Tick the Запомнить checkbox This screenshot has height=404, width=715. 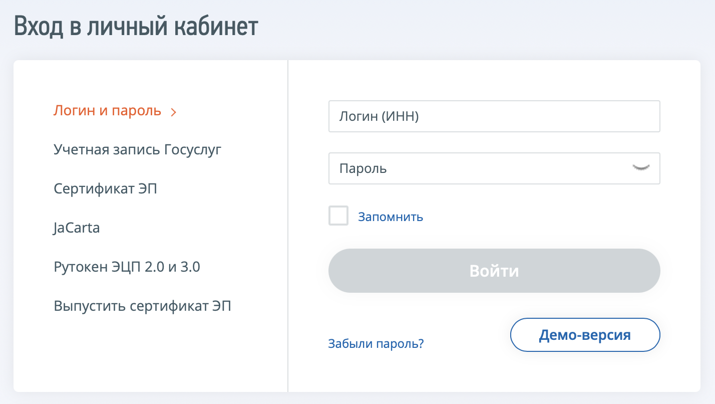pos(338,216)
